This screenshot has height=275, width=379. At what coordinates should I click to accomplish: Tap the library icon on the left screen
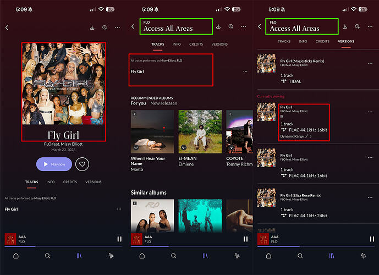[x=79, y=256]
